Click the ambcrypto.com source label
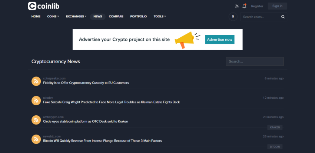315x153 pixels. [53, 117]
